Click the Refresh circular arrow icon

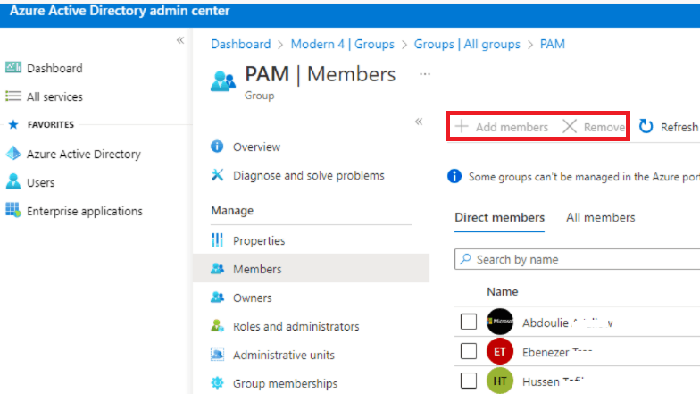(x=646, y=127)
